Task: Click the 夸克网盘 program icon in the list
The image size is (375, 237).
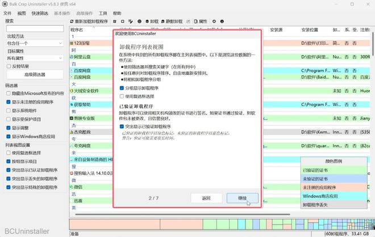Action: pos(72,146)
